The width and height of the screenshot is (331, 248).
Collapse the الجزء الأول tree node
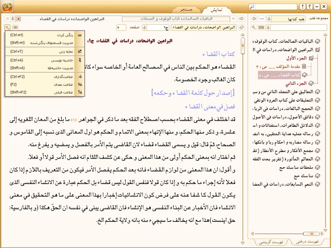coord(311,58)
